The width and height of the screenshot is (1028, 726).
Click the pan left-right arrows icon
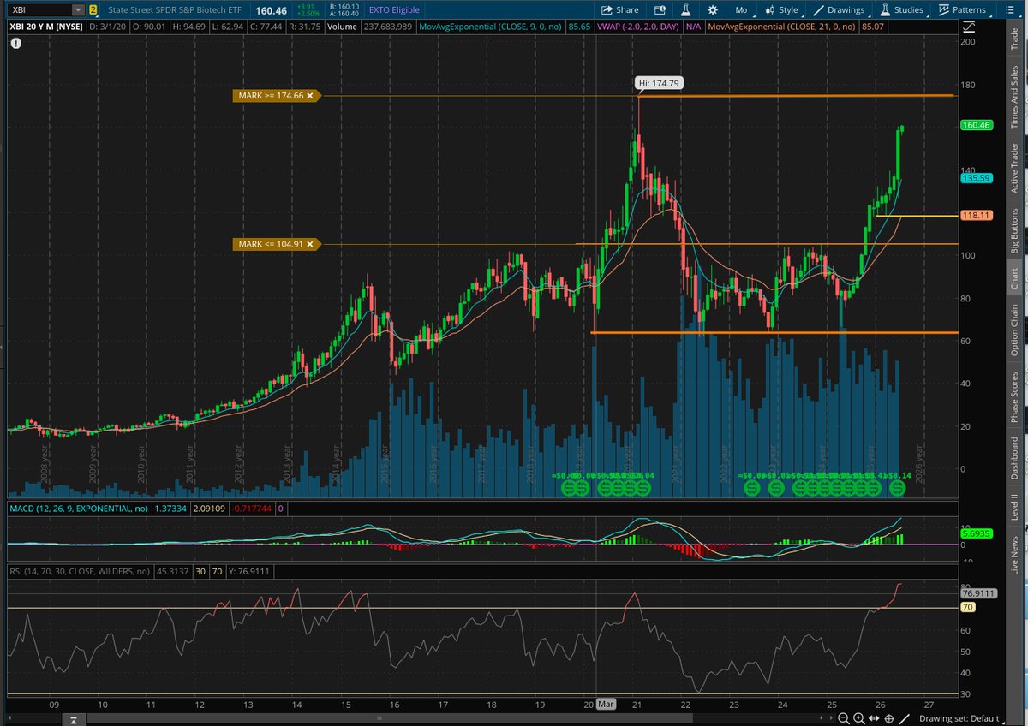pyautogui.click(x=876, y=717)
